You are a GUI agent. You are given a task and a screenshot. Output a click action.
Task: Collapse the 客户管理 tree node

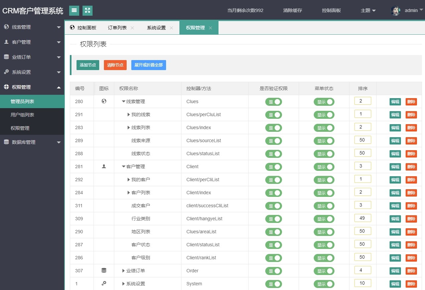coord(124,167)
